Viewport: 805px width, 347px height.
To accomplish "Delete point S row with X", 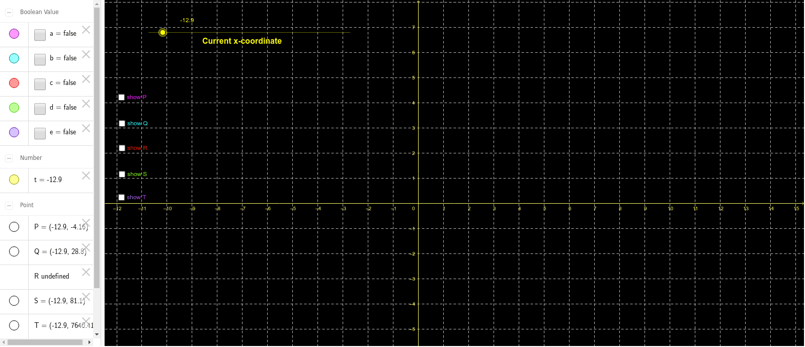I will [86, 297].
